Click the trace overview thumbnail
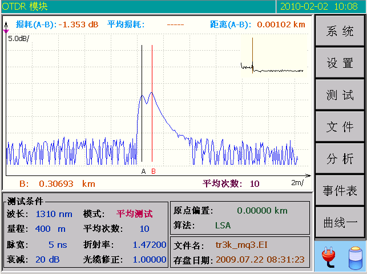Image resolution: width=367 pixels, height=274 pixels. 273,56
